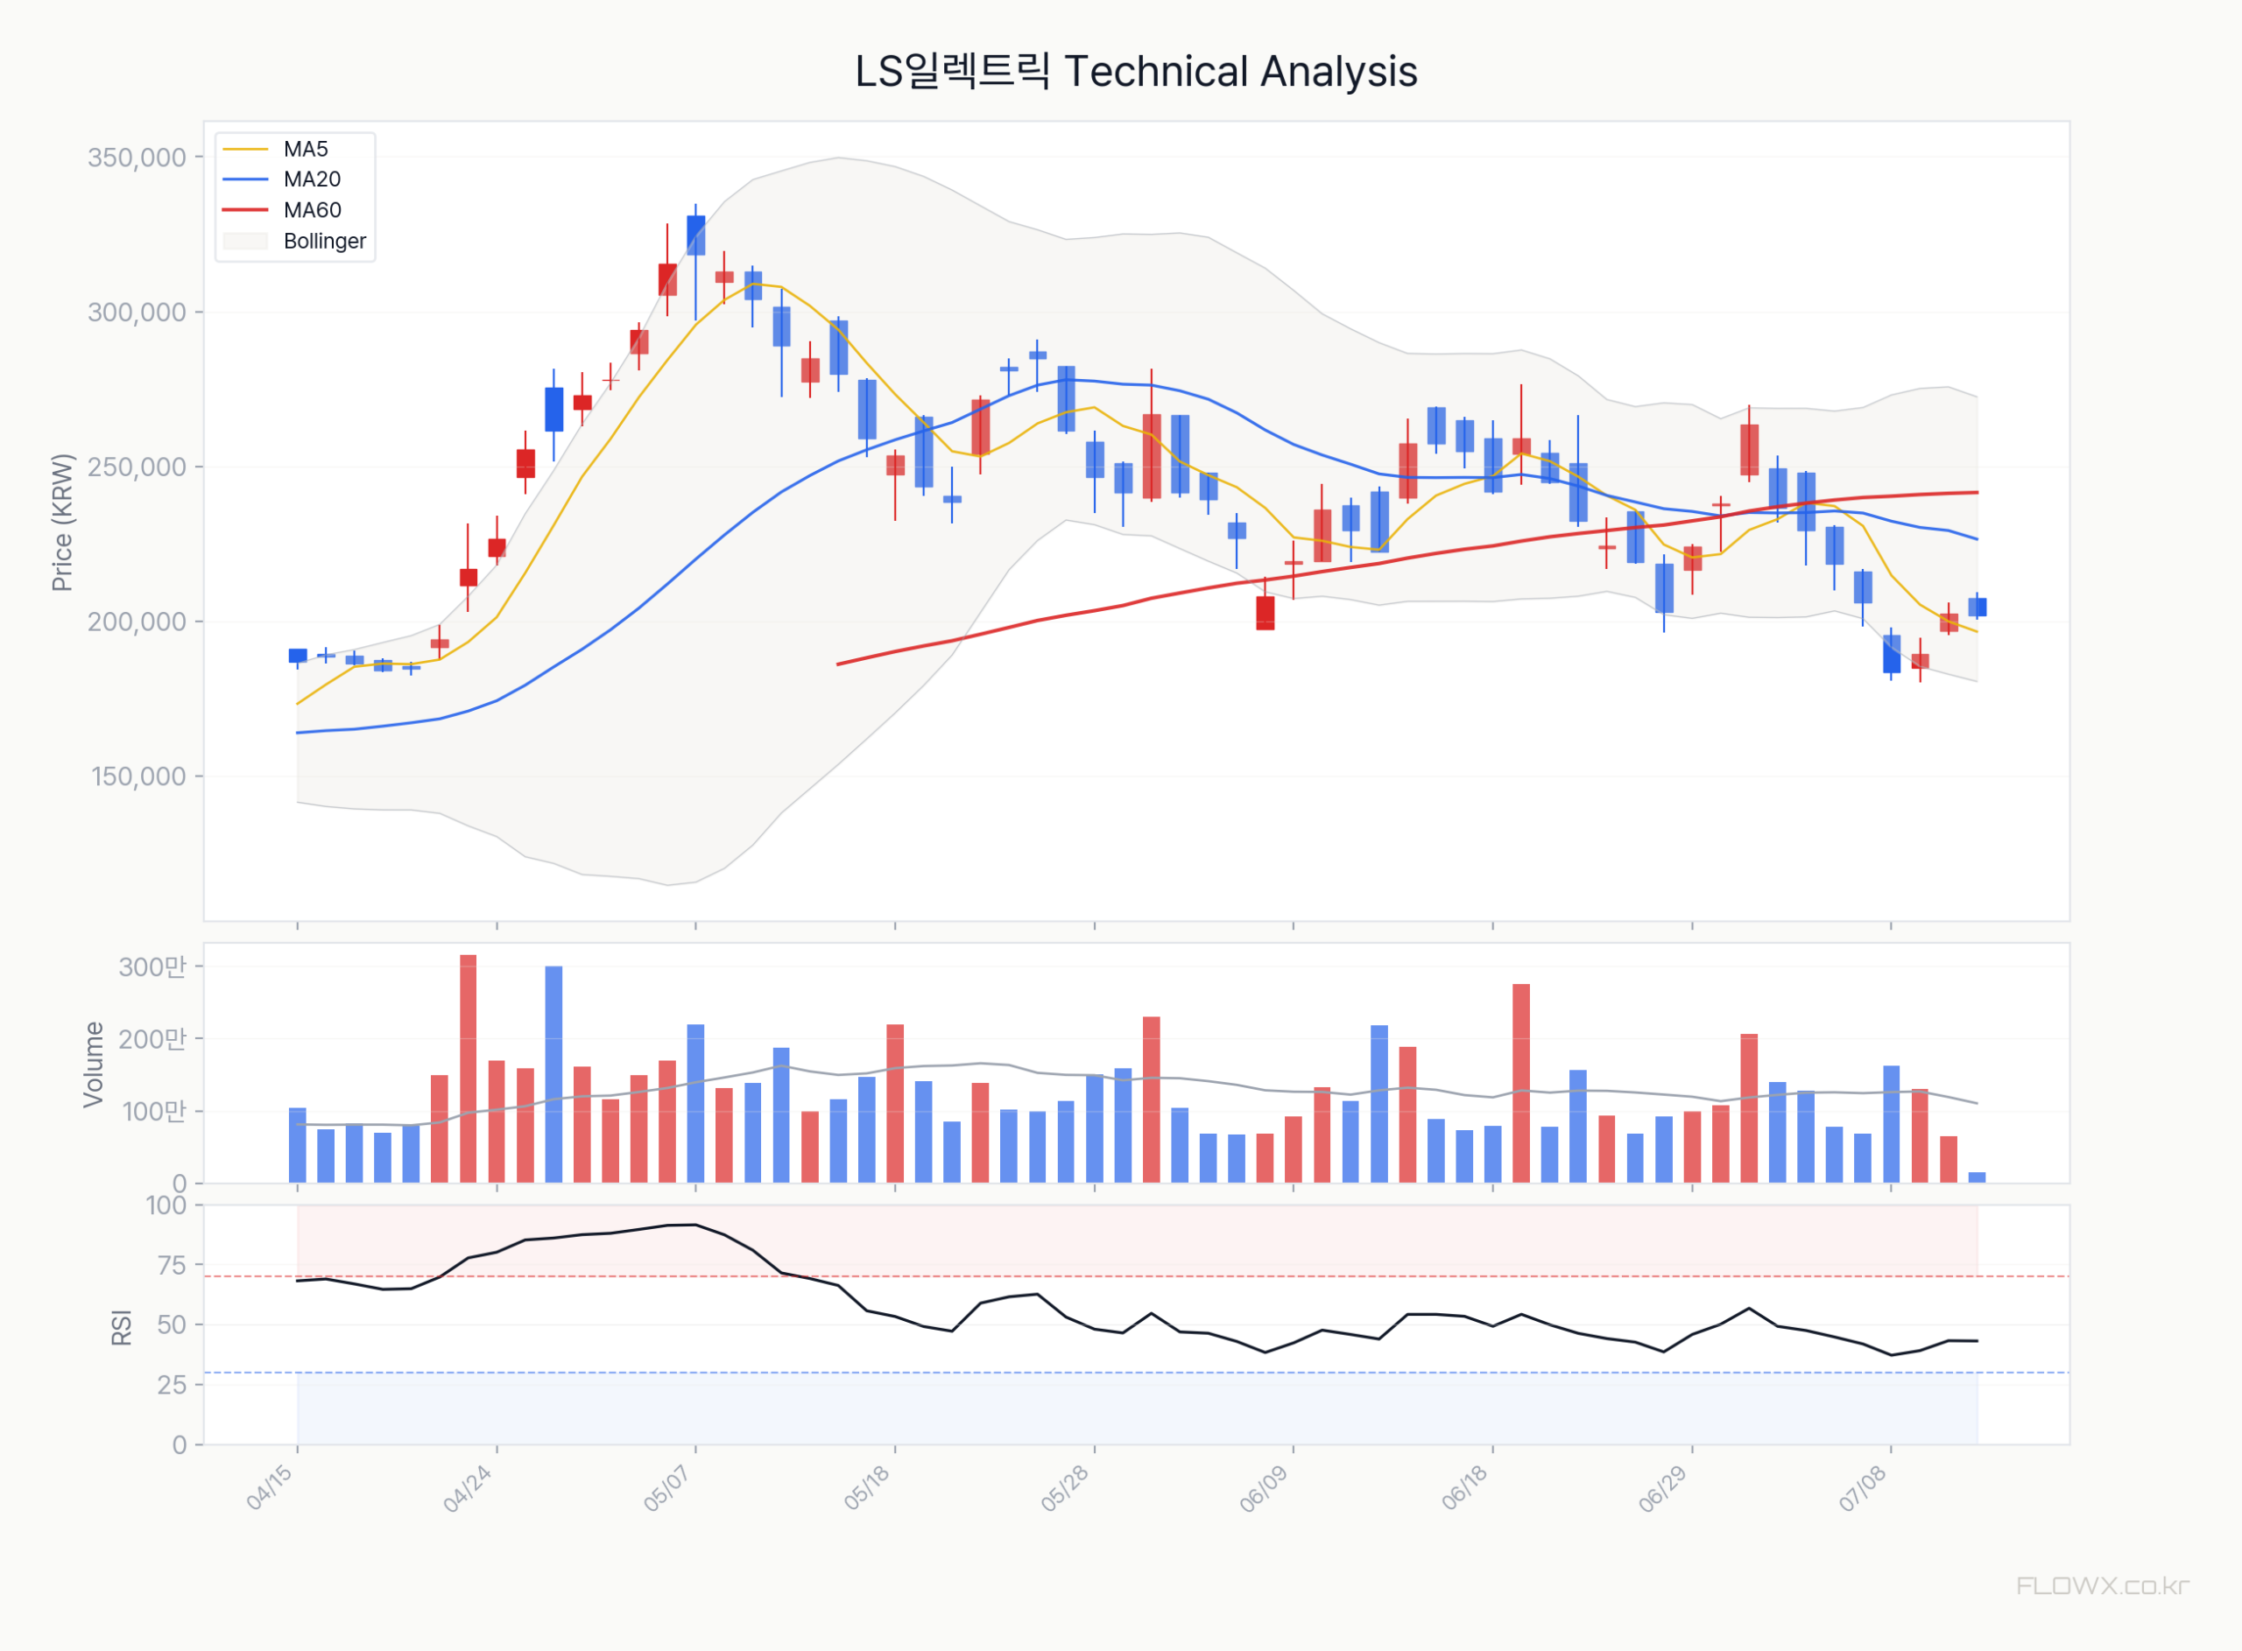Click the 300,000 price axis tick label
Viewport: 2242px width, 1651px height.
tap(137, 313)
